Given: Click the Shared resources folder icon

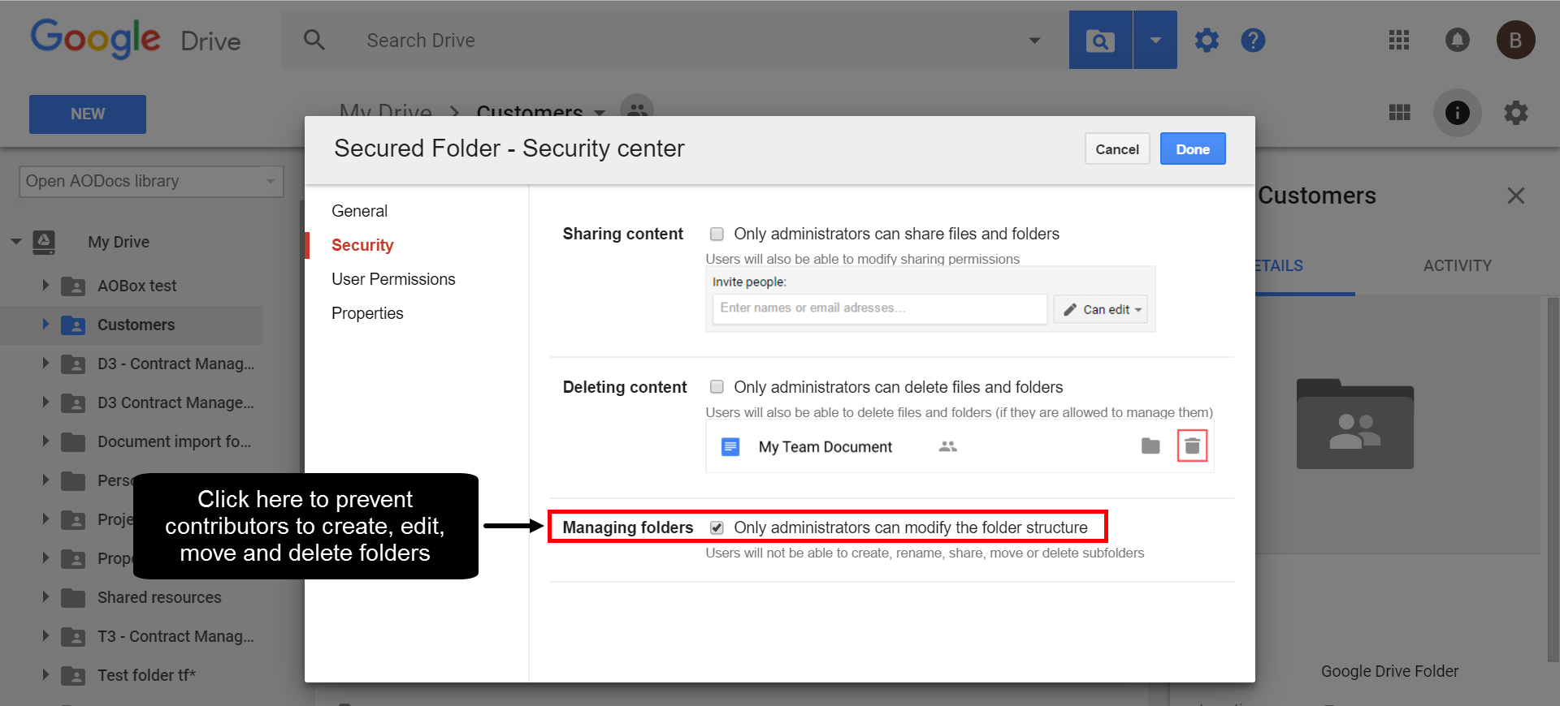Looking at the screenshot, I should tap(73, 597).
